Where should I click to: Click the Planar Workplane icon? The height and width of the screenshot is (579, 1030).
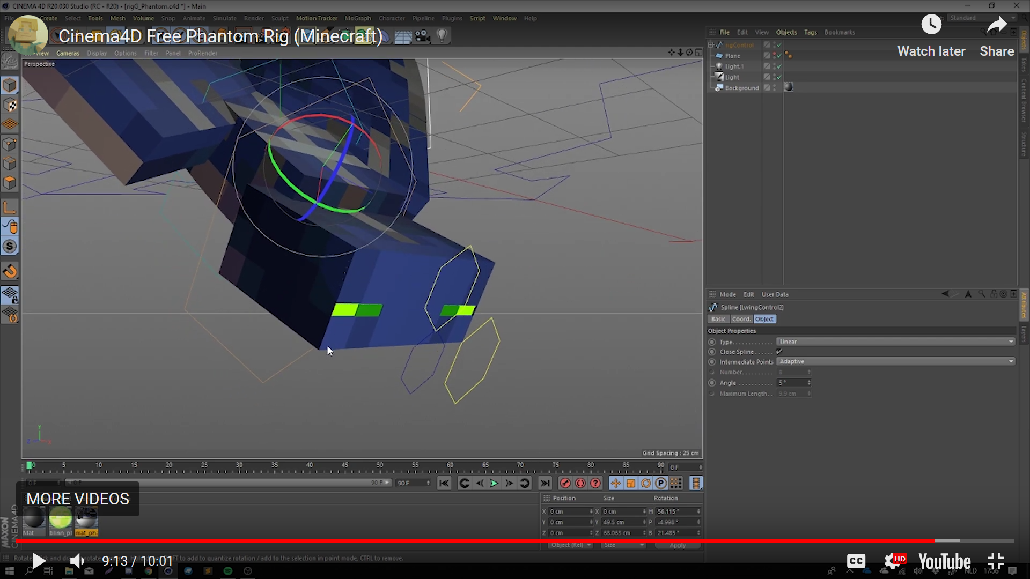pos(10,315)
